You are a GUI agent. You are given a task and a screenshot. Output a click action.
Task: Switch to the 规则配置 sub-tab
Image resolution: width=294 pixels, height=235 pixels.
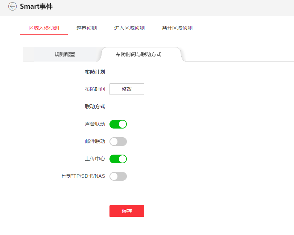65,55
